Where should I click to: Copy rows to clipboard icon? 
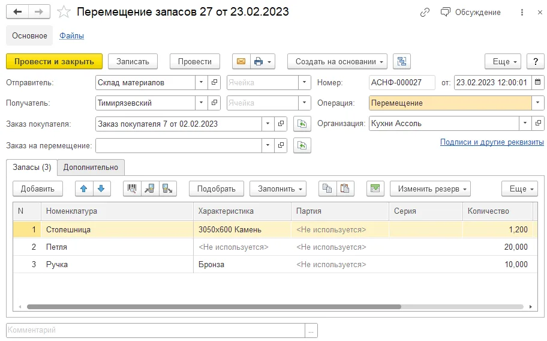[x=327, y=189]
